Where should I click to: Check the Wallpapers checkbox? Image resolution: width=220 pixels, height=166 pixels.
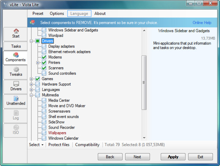coord(44,133)
